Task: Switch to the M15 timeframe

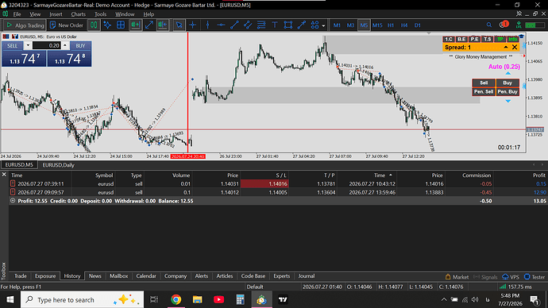Action: 377,25
